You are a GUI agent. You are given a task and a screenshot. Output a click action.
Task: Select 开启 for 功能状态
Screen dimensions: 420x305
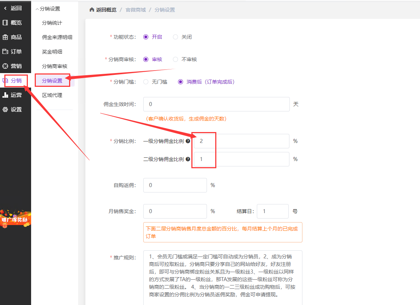click(146, 37)
